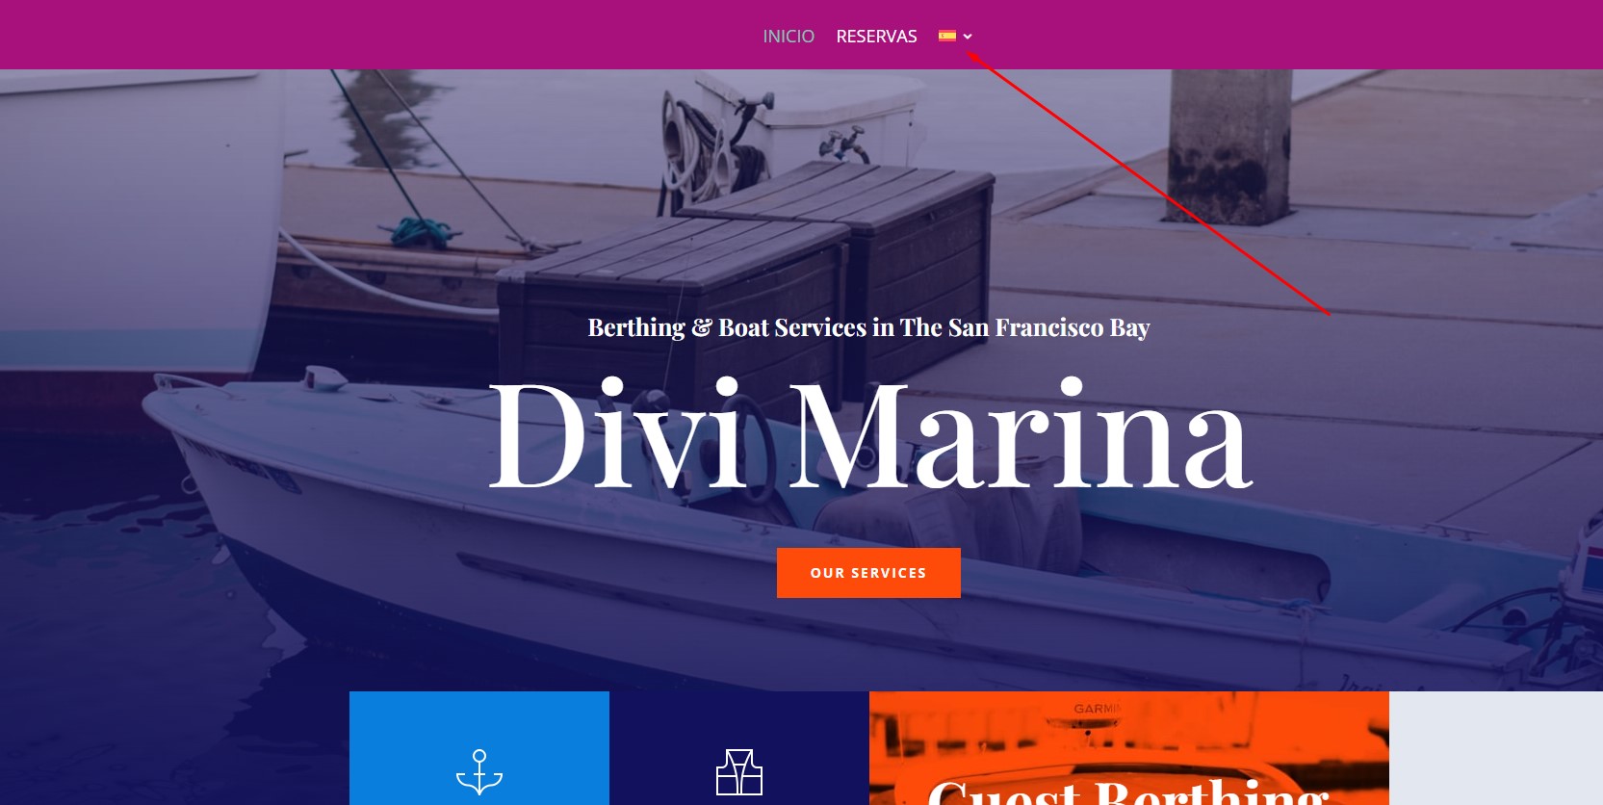Image resolution: width=1603 pixels, height=805 pixels.
Task: Select the life vest icon
Action: pos(739,772)
